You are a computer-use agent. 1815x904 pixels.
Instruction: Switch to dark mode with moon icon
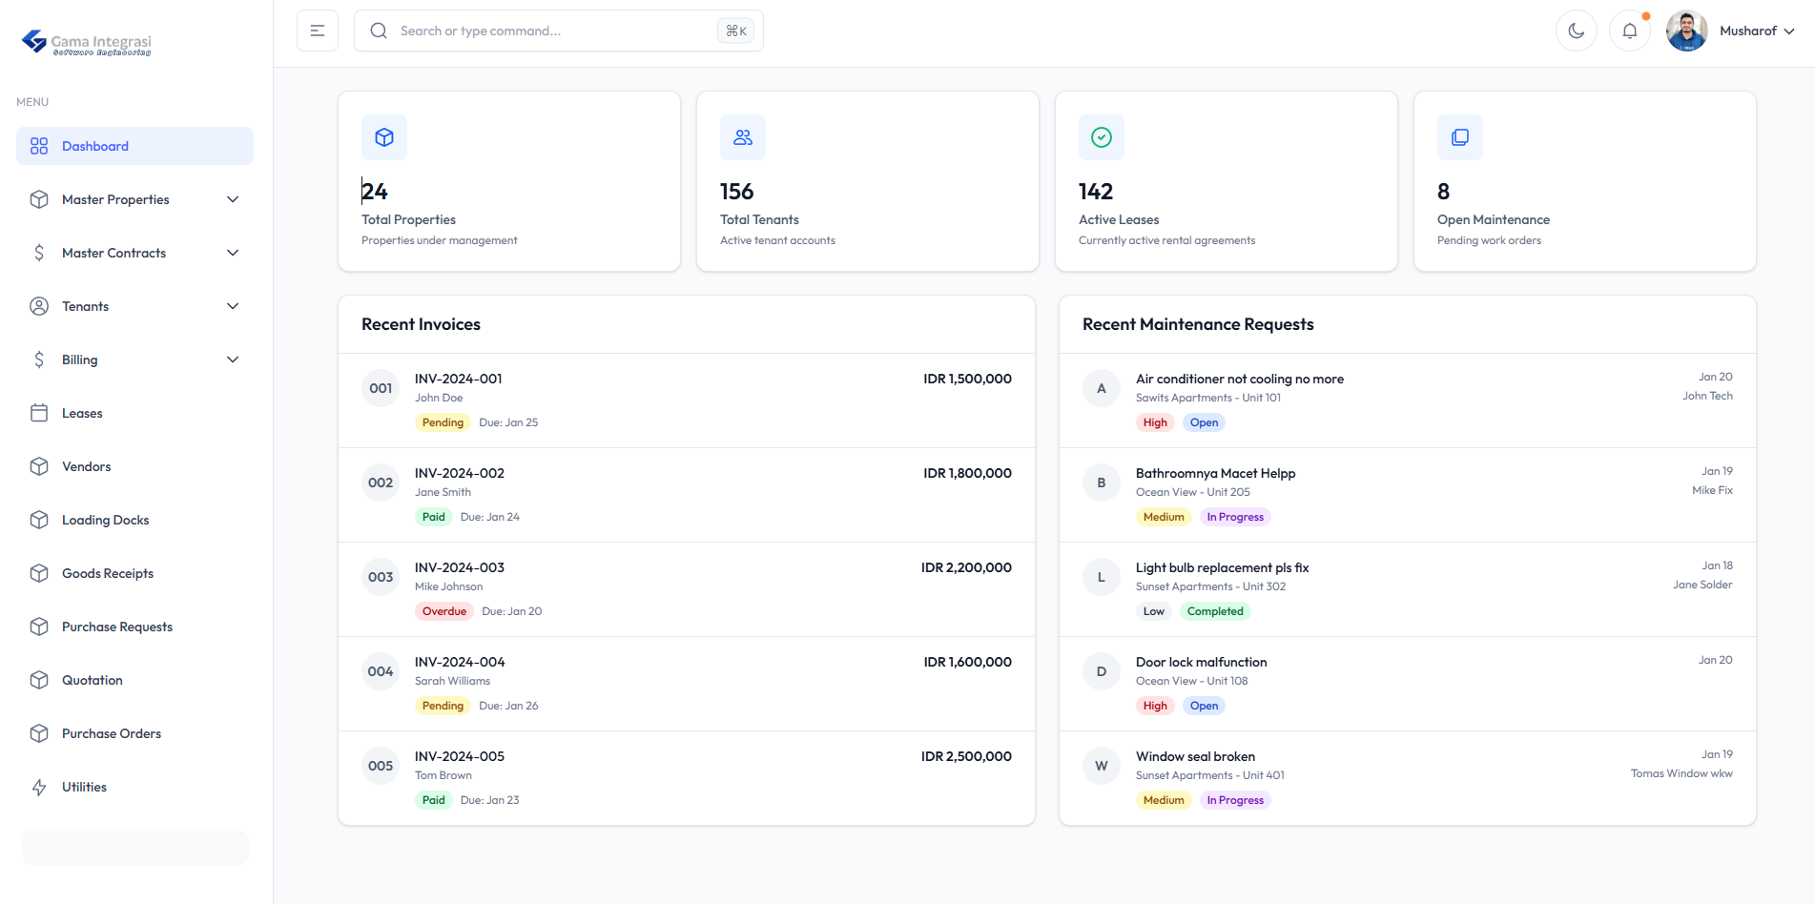coord(1577,31)
